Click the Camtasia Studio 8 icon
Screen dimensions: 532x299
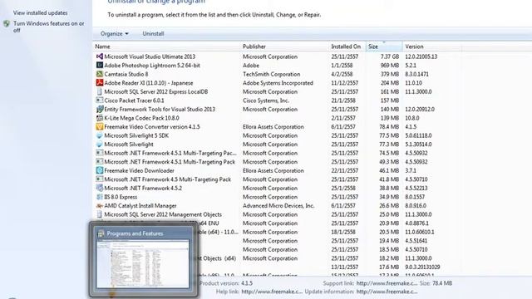coord(100,74)
